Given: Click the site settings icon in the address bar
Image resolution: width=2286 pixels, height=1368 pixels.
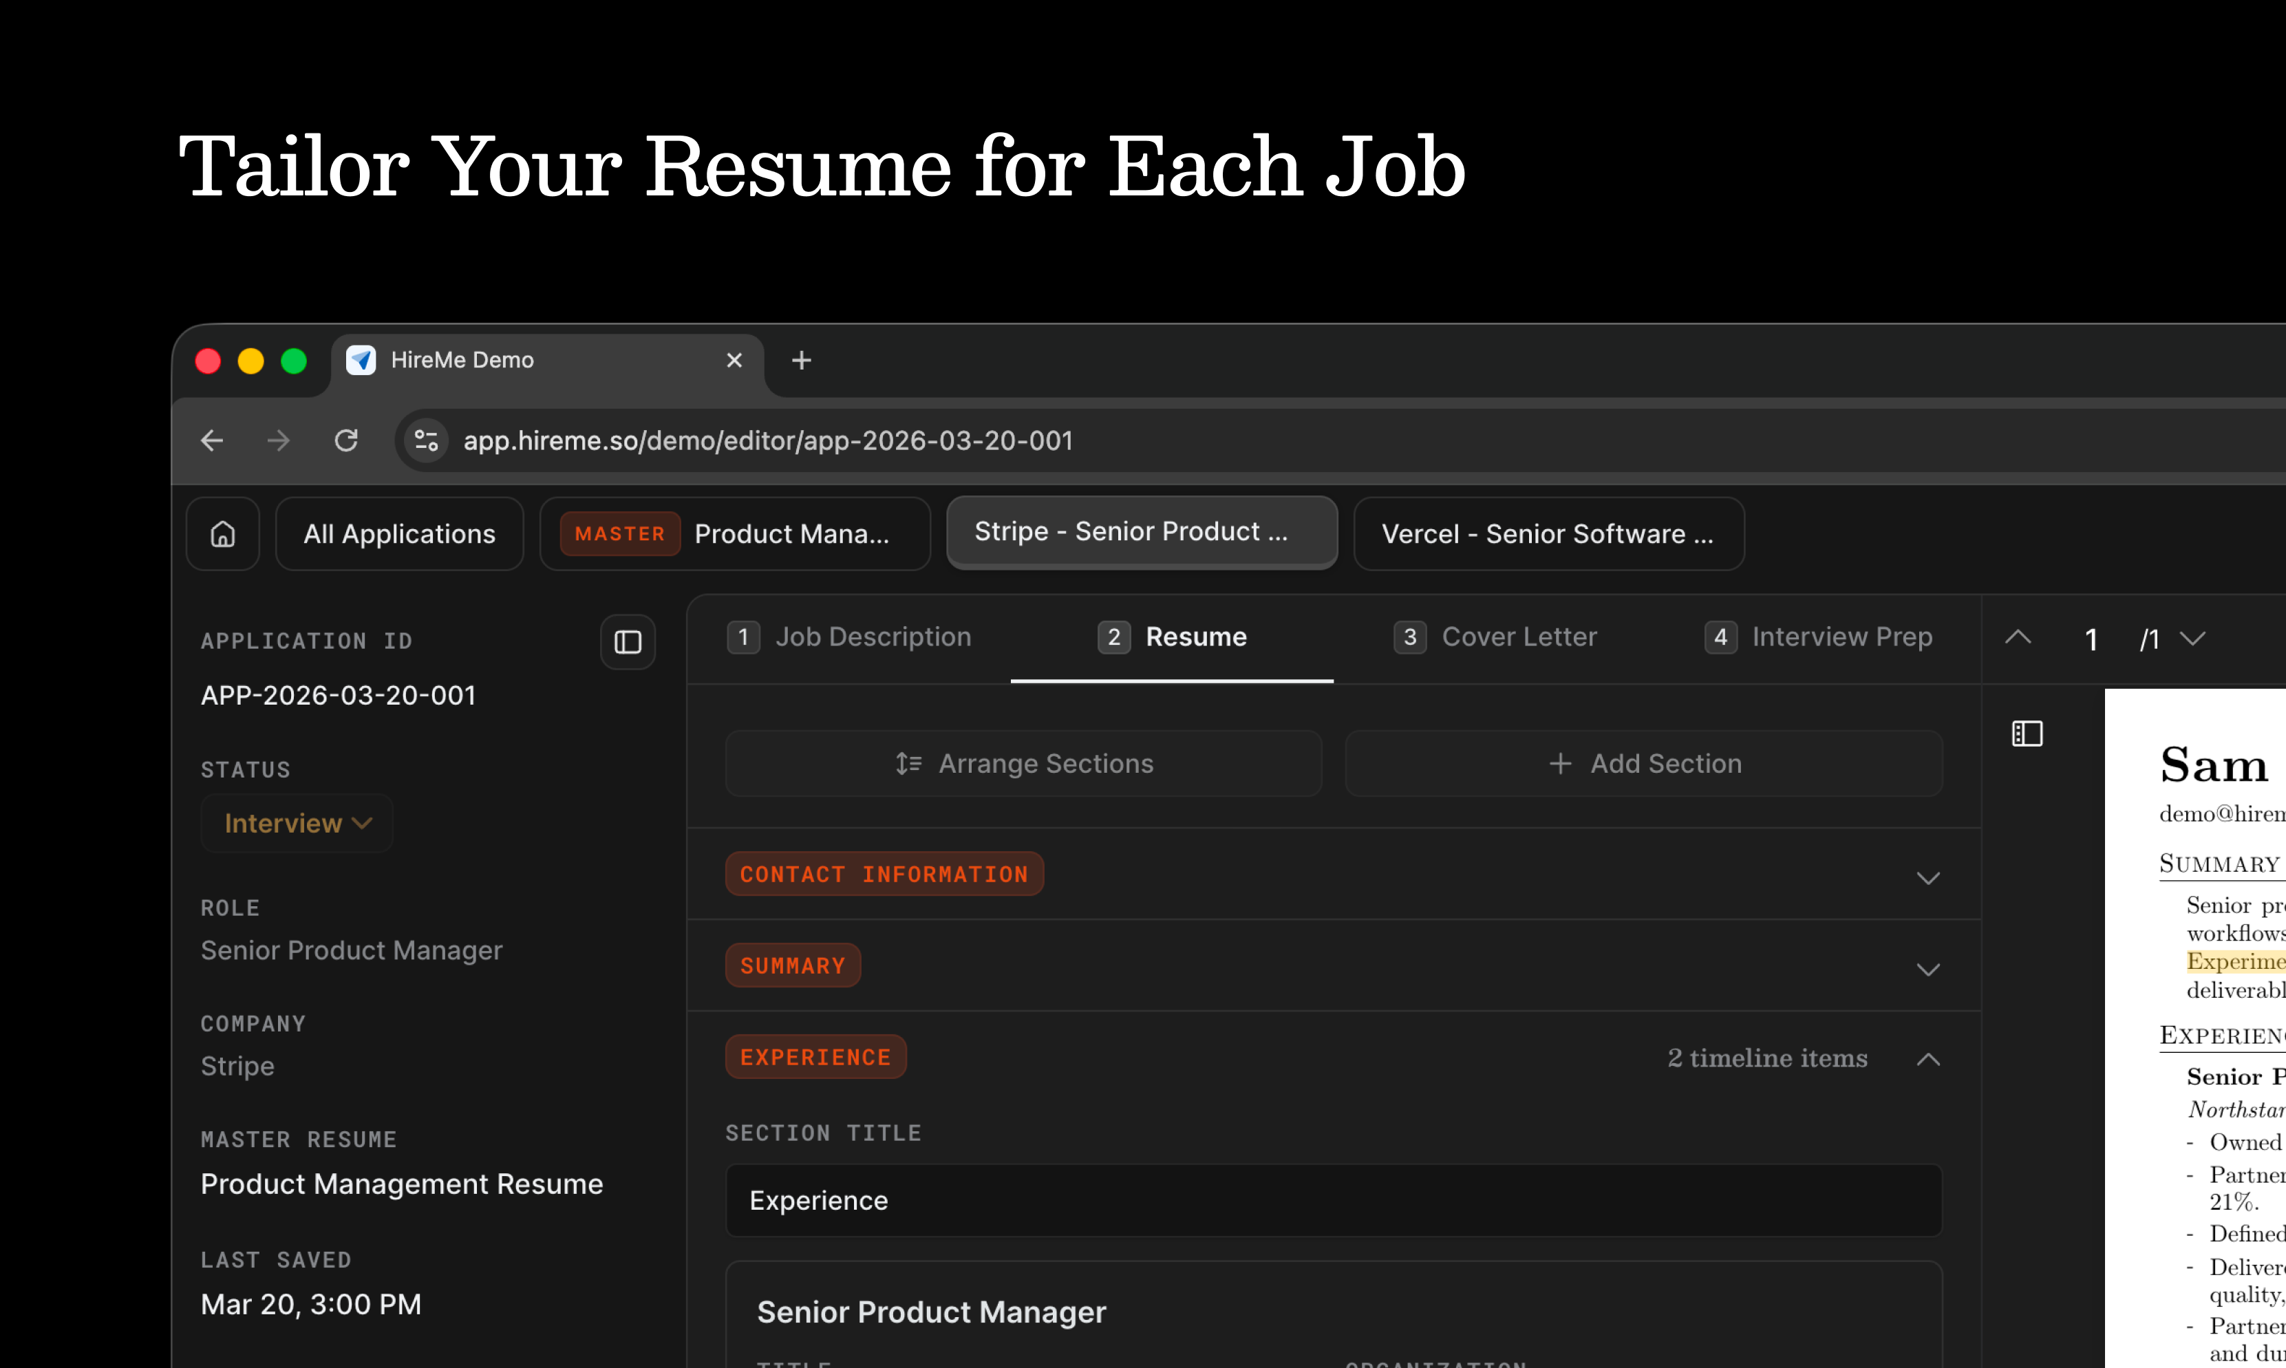Looking at the screenshot, I should (425, 440).
